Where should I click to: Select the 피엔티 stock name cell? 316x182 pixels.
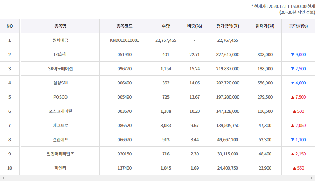click(x=60, y=168)
